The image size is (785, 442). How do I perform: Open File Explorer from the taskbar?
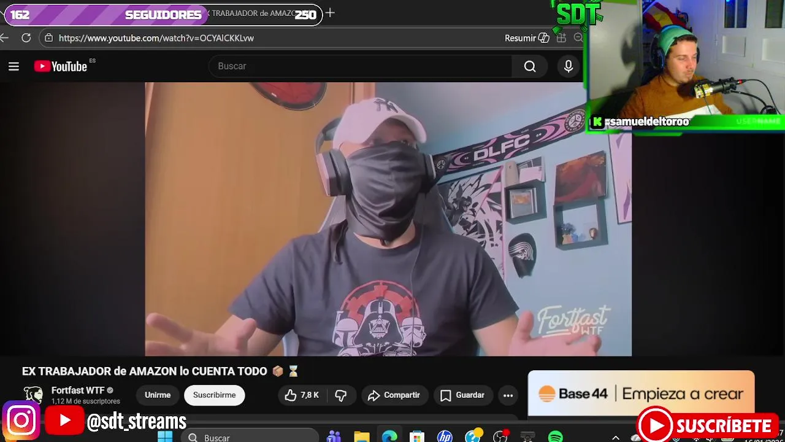point(362,436)
